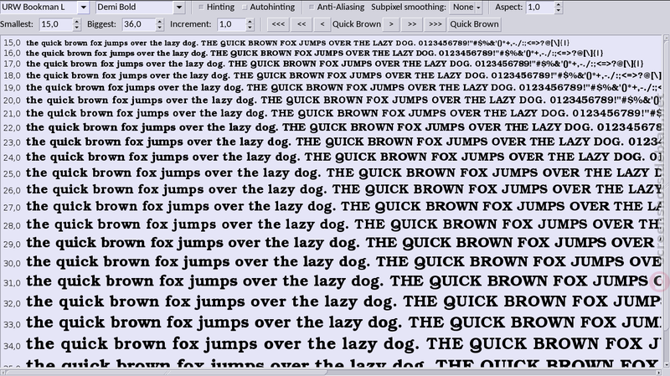Screen dimensions: 670x376
Task: Select the 22,0 size sample row
Action: pos(331,127)
